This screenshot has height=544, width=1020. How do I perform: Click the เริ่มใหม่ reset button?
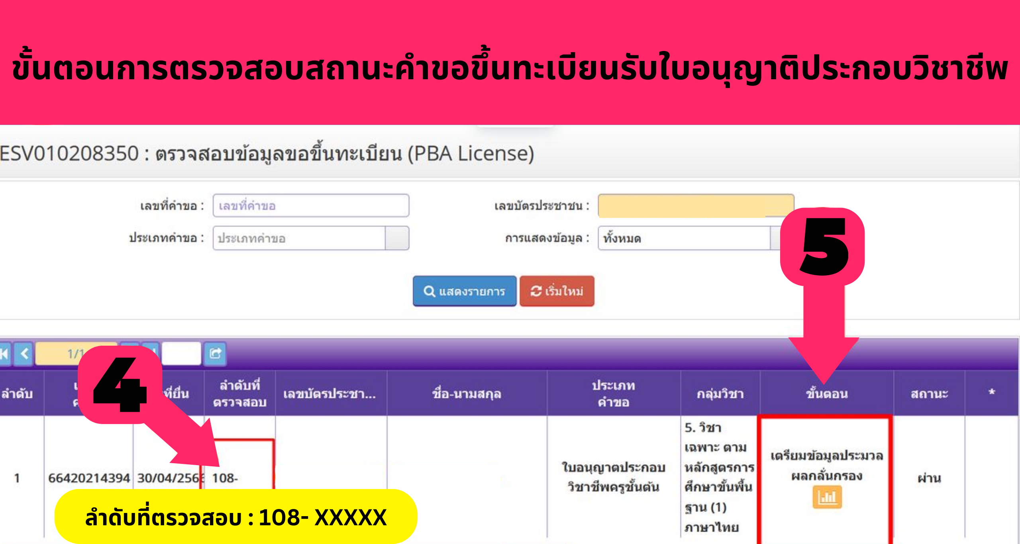tap(557, 291)
